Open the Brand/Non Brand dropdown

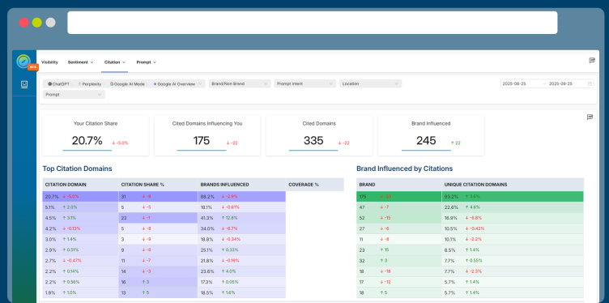(x=239, y=83)
